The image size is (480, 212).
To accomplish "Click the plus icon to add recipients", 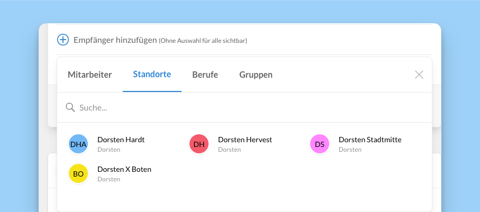I will 63,40.
